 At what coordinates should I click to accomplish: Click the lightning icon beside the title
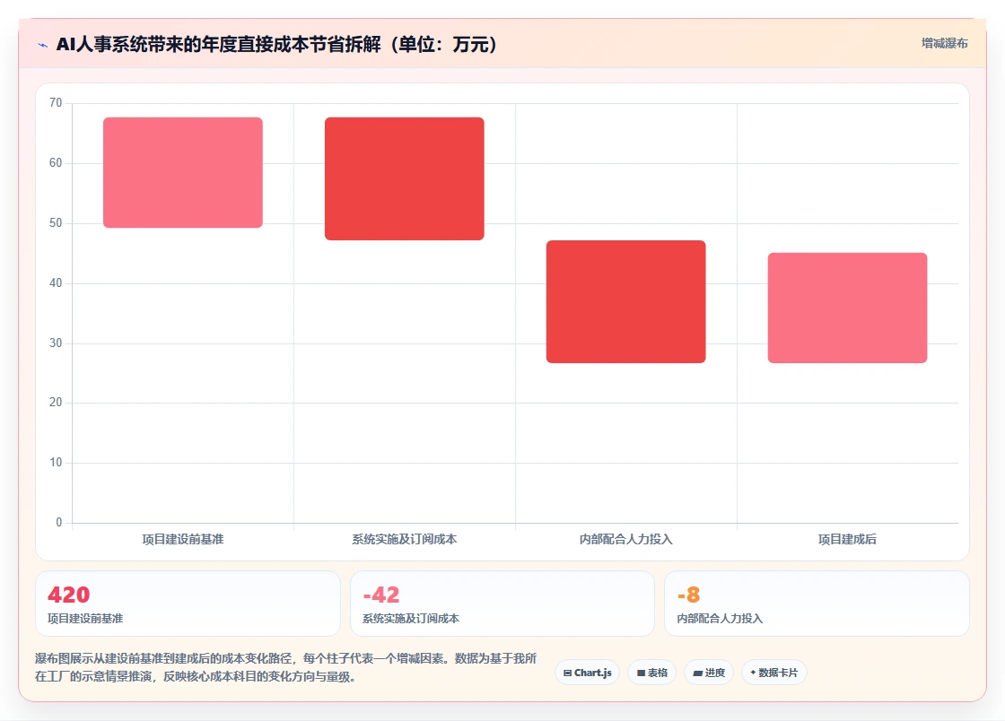coord(43,45)
